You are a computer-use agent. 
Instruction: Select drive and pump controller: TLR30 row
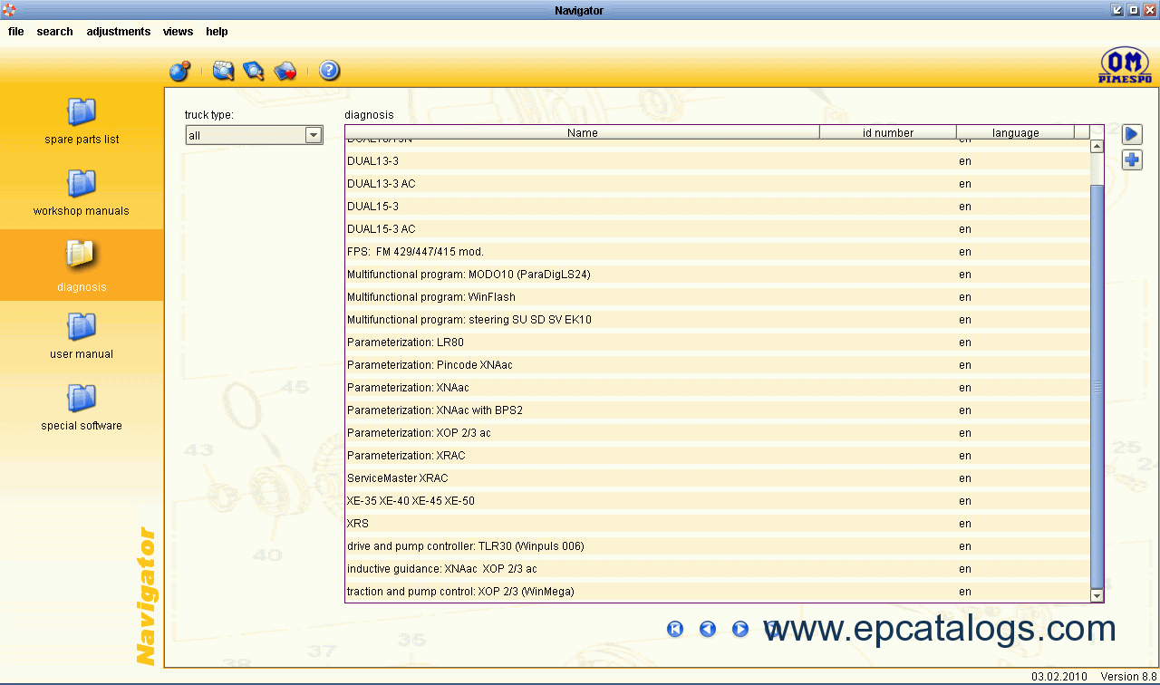(718, 546)
